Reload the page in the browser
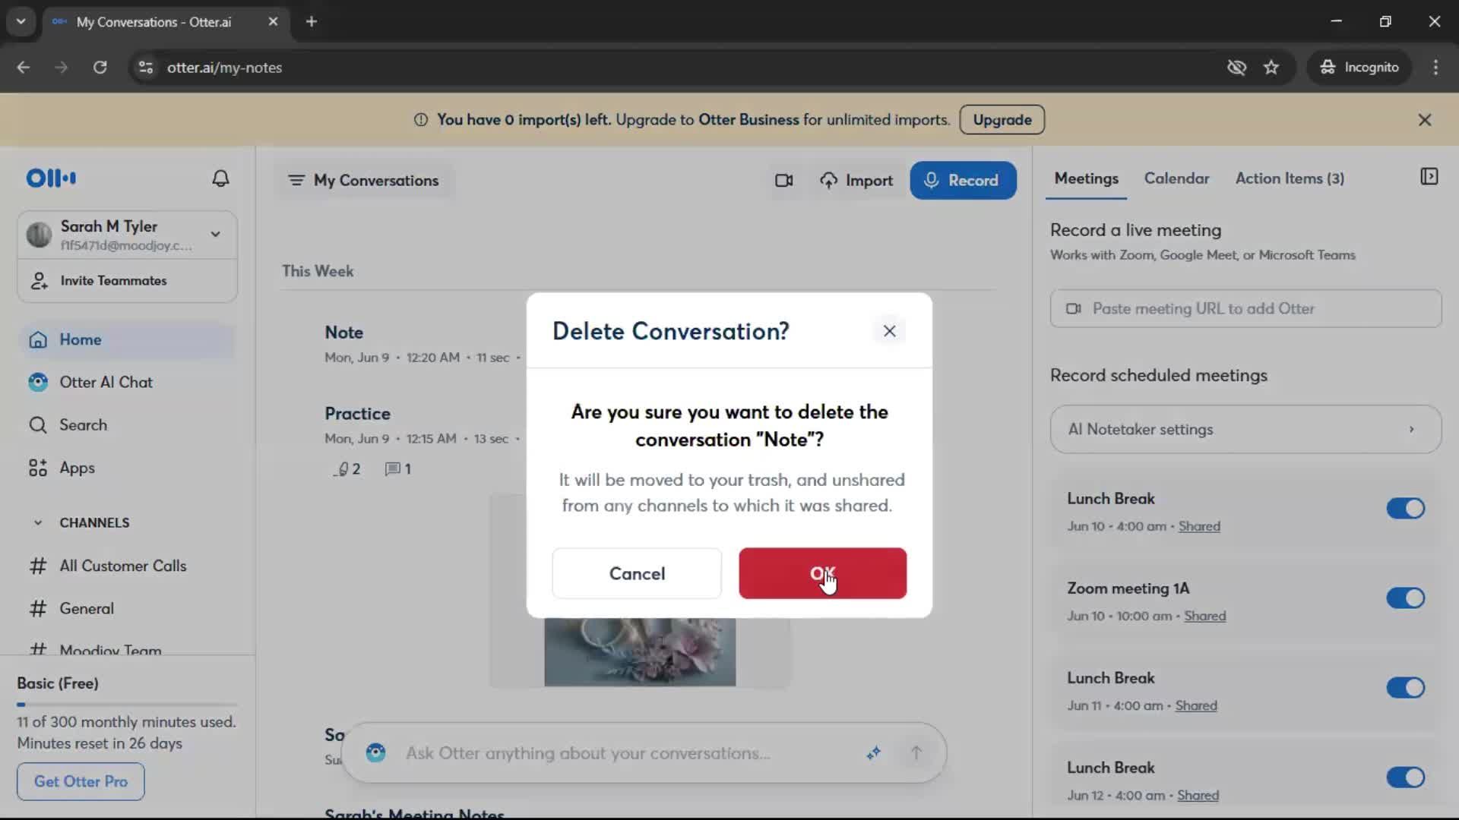 pyautogui.click(x=100, y=68)
